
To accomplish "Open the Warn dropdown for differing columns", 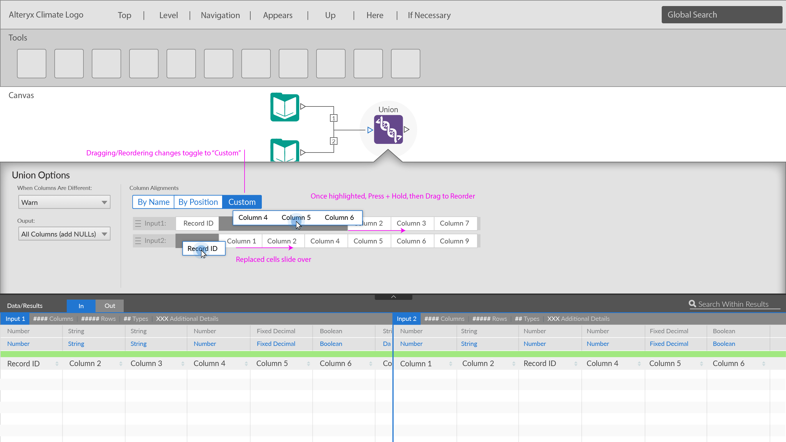I will click(64, 202).
